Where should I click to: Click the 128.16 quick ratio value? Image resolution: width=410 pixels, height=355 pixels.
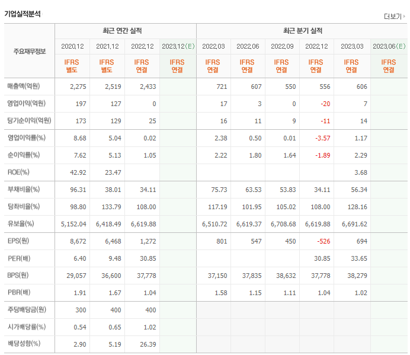[357, 207]
